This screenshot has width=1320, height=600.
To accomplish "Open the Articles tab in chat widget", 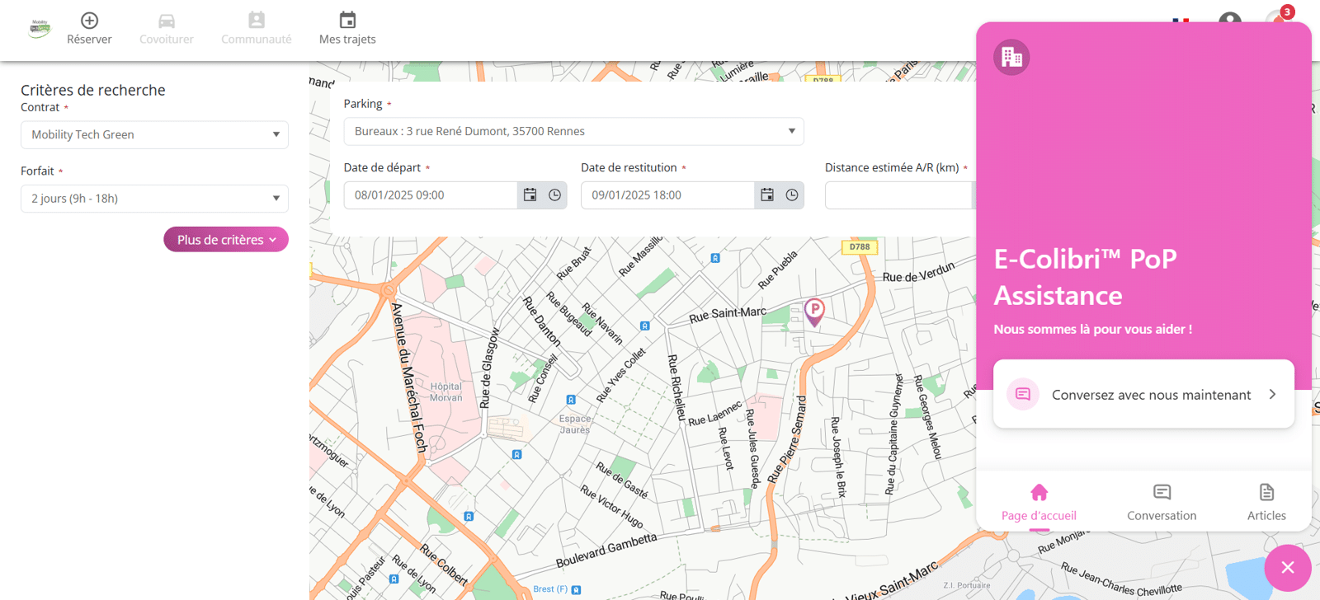I will 1266,503.
